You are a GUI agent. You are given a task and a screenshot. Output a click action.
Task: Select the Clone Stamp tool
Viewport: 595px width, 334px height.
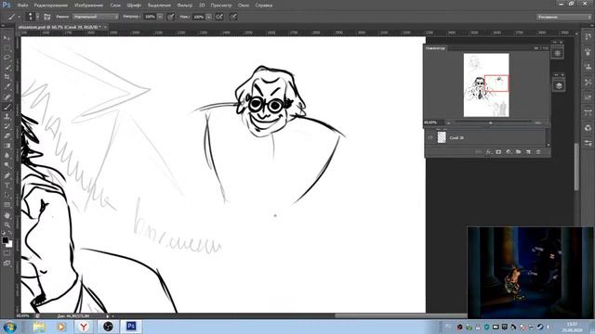(x=7, y=117)
